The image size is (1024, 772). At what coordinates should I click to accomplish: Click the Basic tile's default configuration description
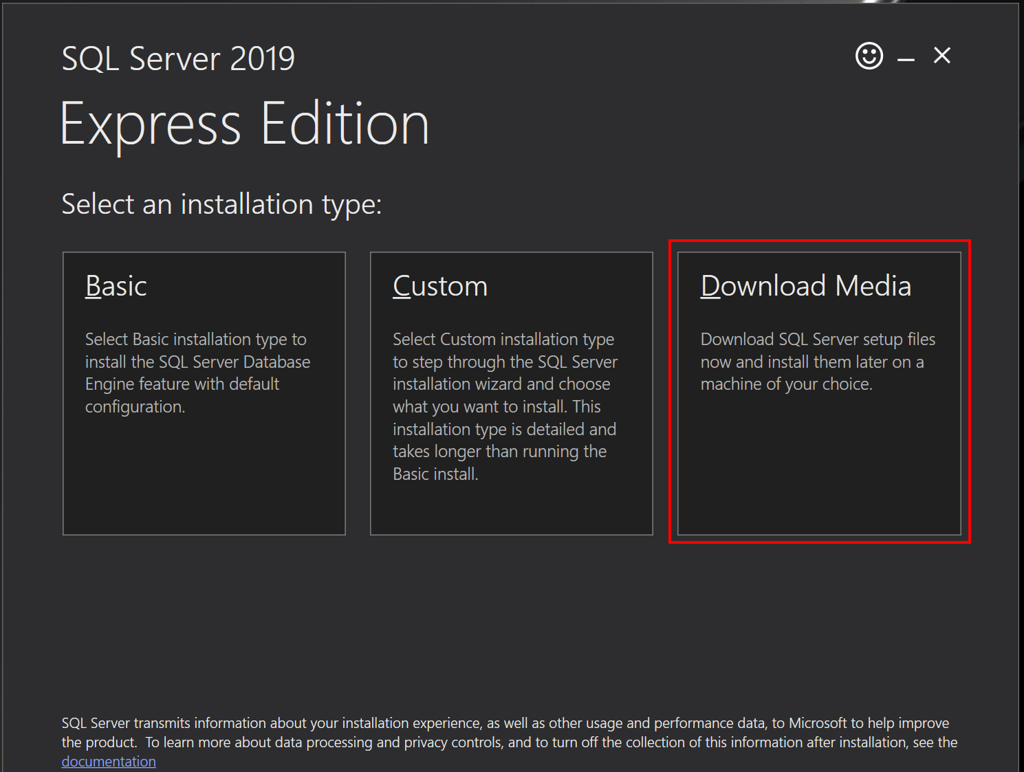197,373
